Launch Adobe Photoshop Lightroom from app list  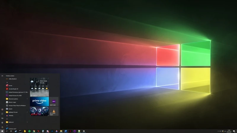[17, 92]
